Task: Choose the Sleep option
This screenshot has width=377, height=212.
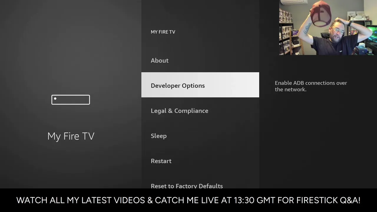Action: [200, 136]
